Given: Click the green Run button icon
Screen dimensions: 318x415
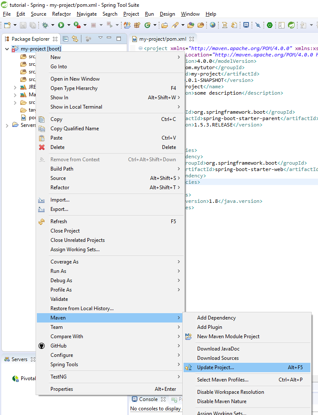Looking at the screenshot, I should (x=61, y=25).
